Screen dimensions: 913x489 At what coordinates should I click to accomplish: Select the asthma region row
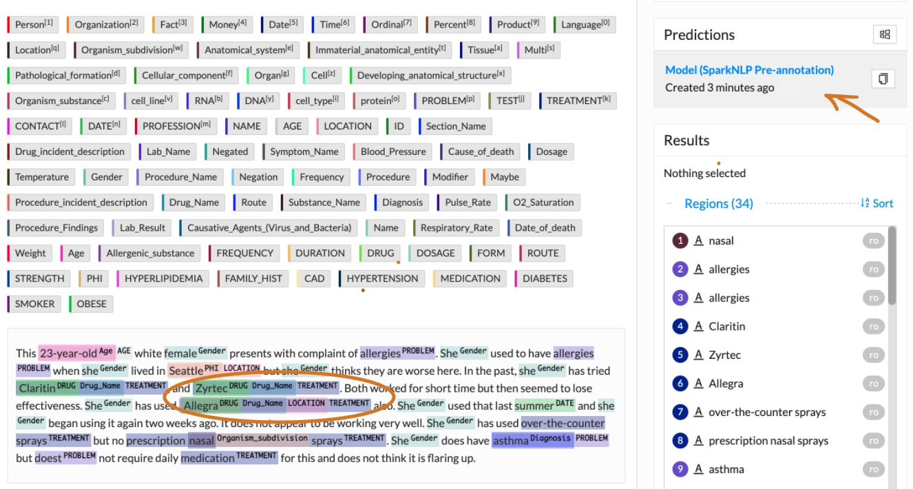point(777,469)
